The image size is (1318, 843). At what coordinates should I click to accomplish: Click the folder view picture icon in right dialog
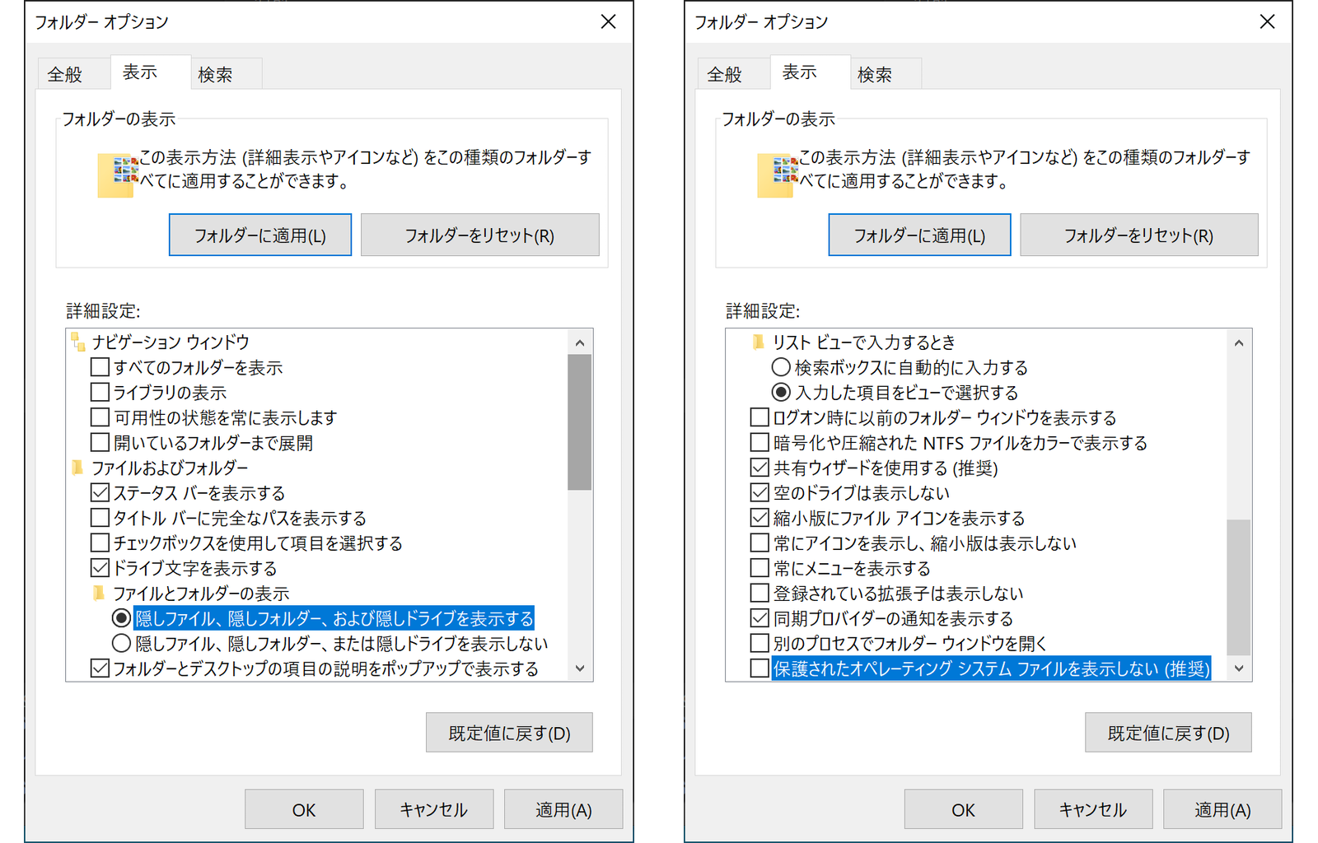coord(778,175)
